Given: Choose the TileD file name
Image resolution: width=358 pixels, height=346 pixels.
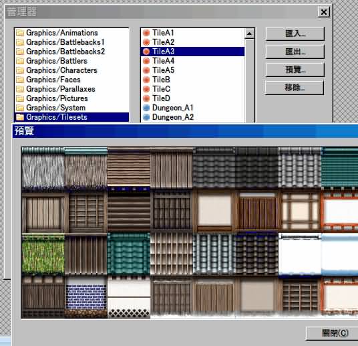Looking at the screenshot, I should (161, 98).
